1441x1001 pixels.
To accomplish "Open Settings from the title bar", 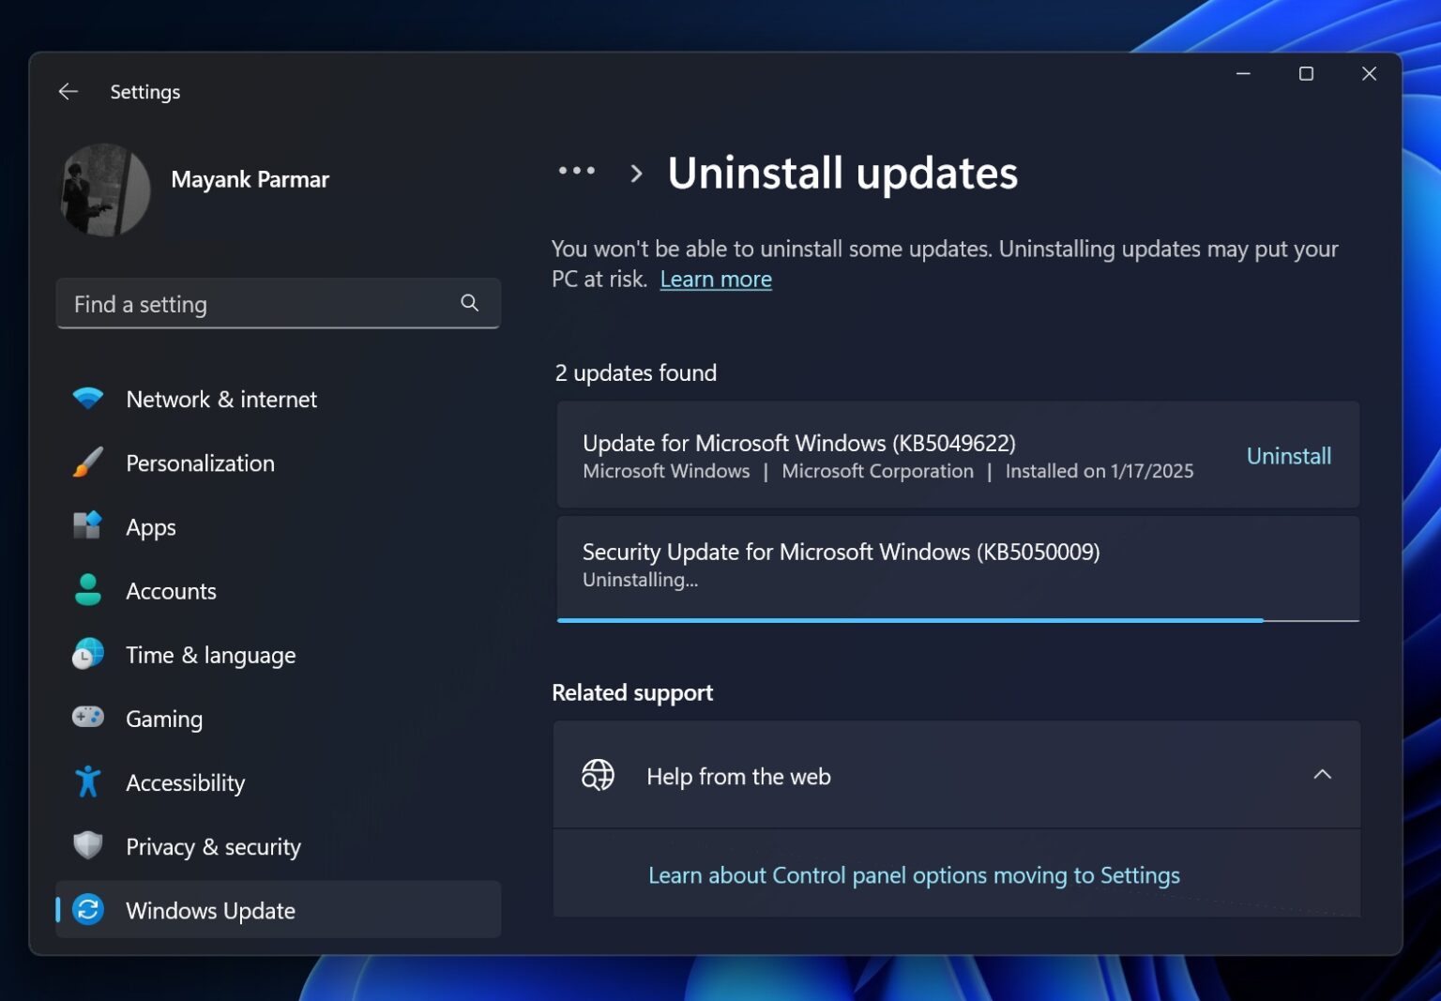I will tap(145, 91).
